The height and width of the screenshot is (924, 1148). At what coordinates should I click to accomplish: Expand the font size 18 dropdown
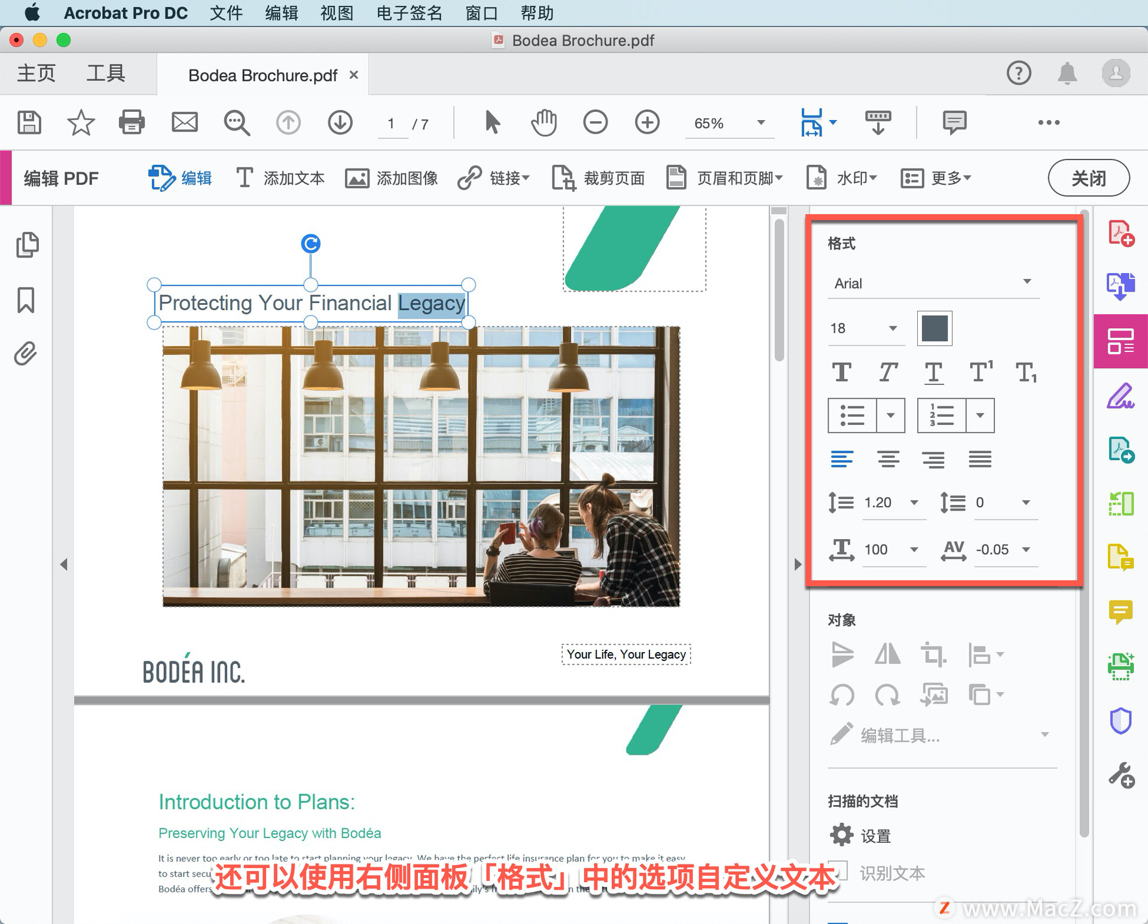(893, 328)
